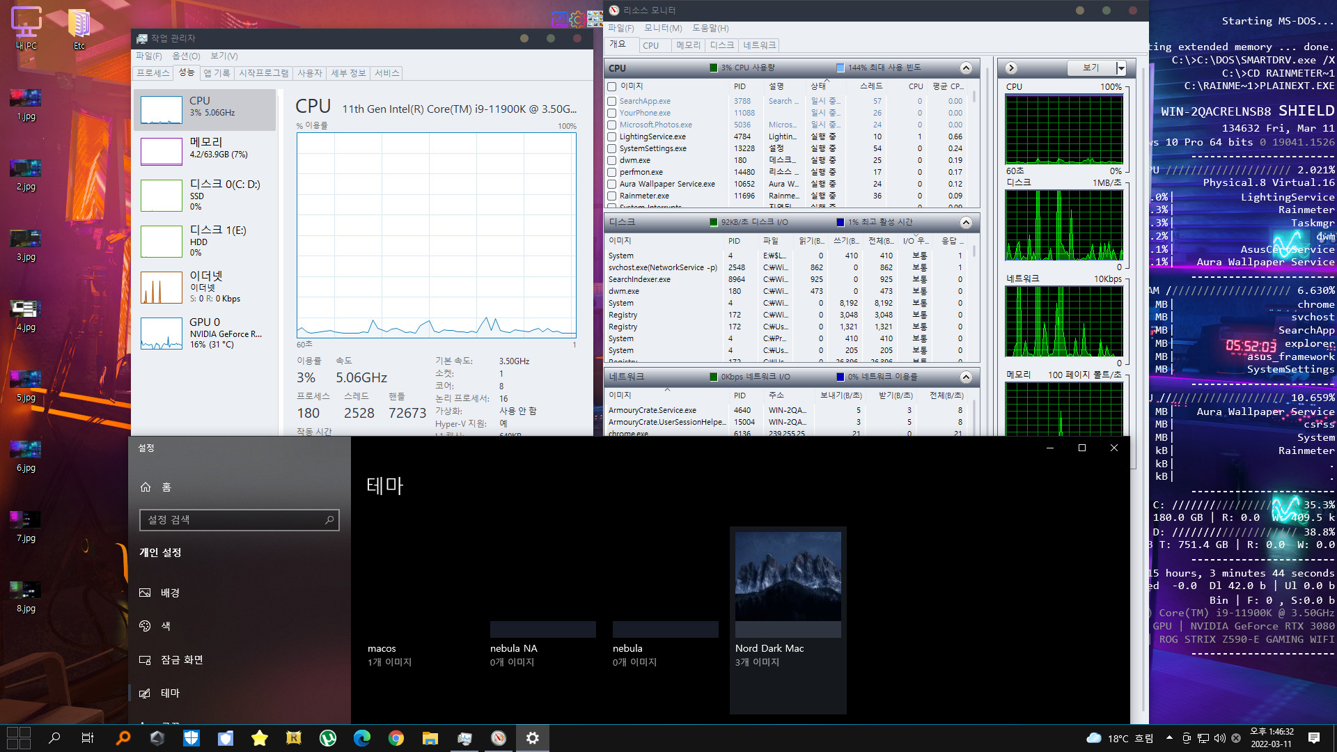Switch to 시작프로그램 tab in Task Manager
The height and width of the screenshot is (752, 1337).
pyautogui.click(x=264, y=73)
